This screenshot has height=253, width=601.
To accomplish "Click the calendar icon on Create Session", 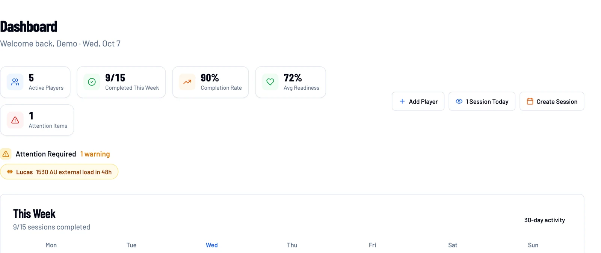I will click(530, 101).
